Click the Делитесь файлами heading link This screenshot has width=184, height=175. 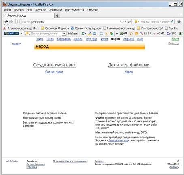(129, 65)
